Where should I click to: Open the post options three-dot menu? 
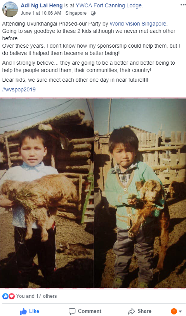click(183, 5)
